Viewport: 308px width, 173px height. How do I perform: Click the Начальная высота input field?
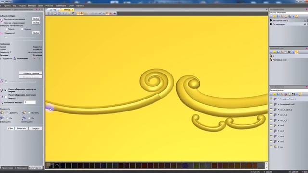pyautogui.click(x=30, y=102)
